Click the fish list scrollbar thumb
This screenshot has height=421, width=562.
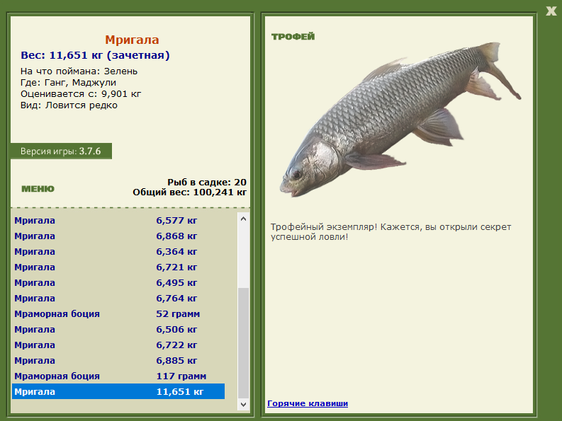pyautogui.click(x=243, y=343)
